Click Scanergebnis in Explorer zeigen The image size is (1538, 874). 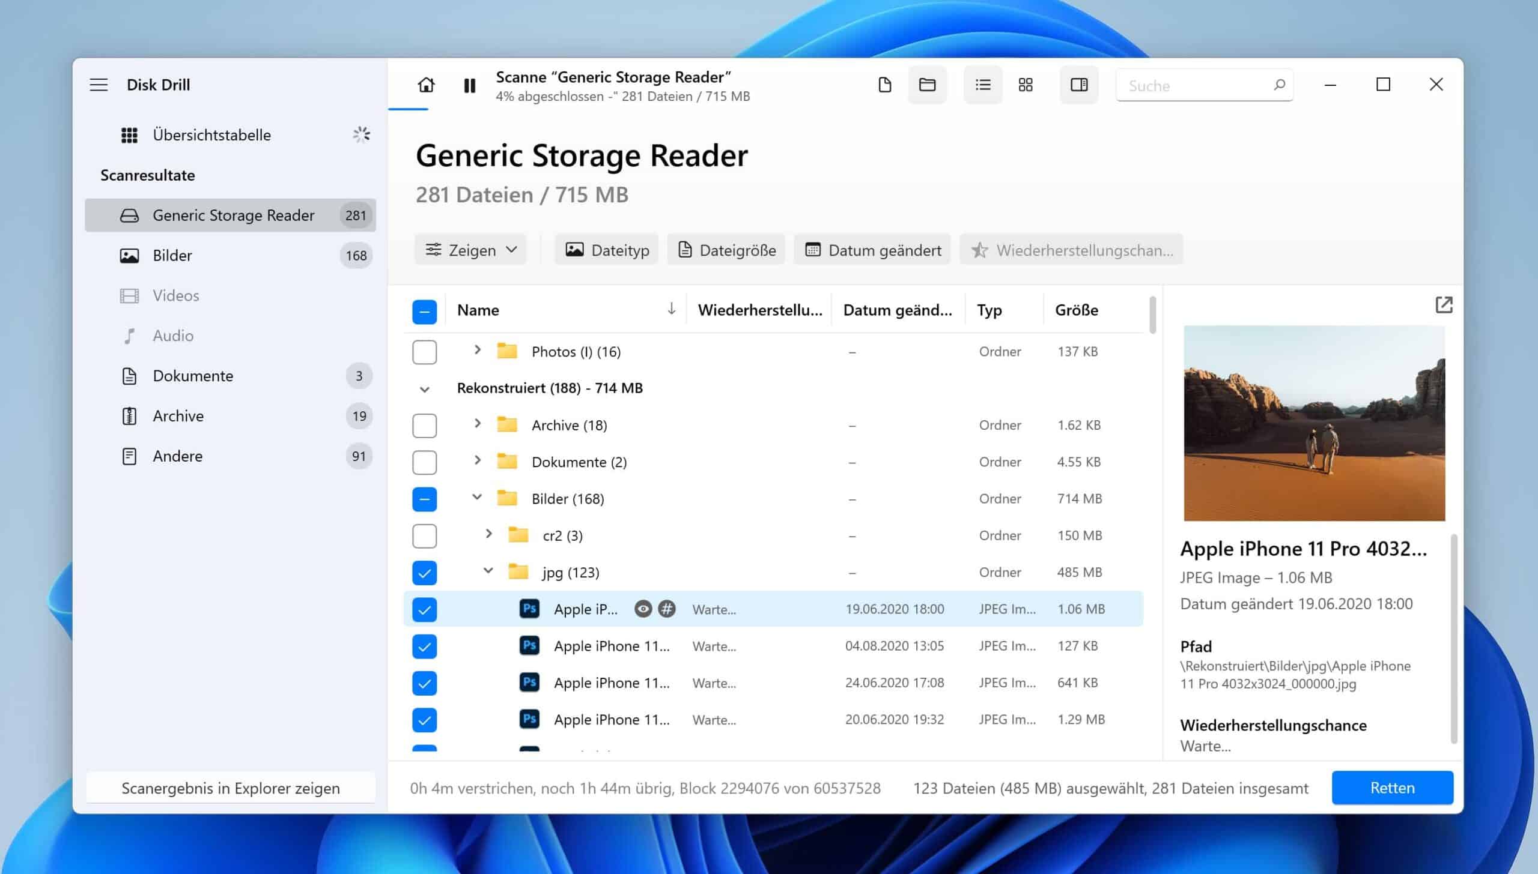(x=231, y=788)
